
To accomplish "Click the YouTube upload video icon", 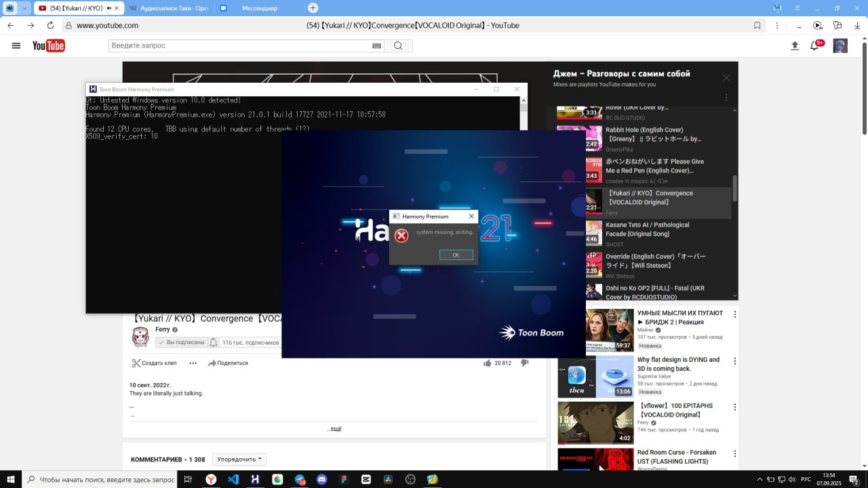I will click(x=795, y=45).
